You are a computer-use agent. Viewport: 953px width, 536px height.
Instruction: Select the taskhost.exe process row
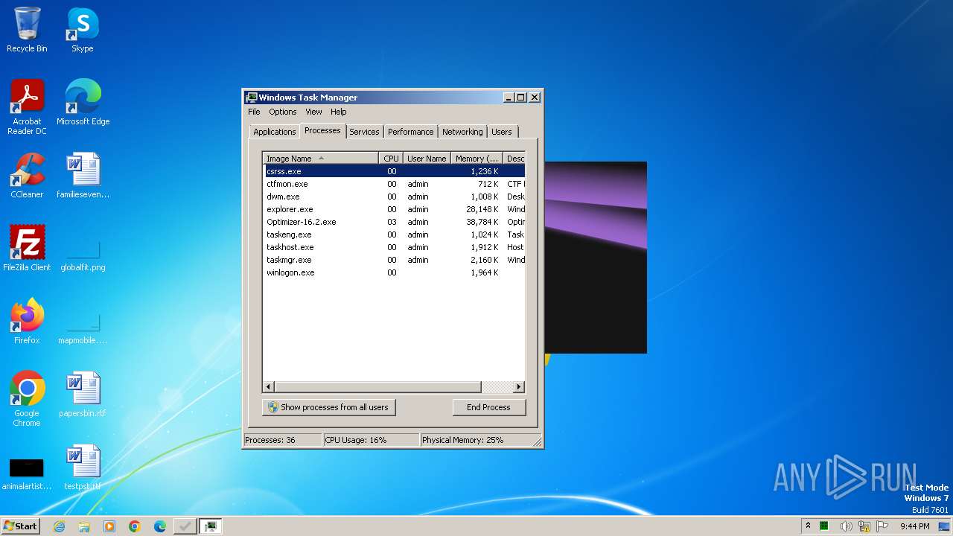(394, 247)
